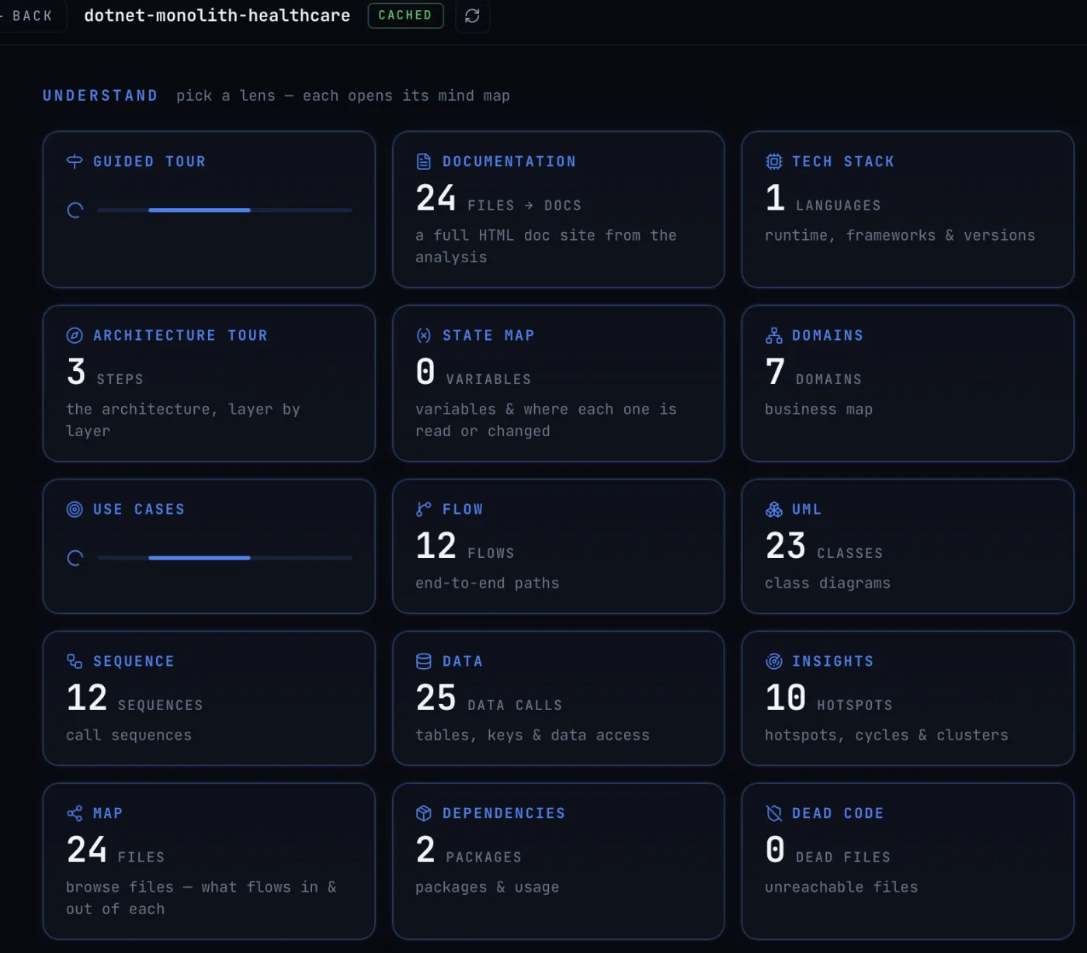Click the '3 STEPS' count in Architecture Tour
1087x953 pixels.
tap(105, 373)
